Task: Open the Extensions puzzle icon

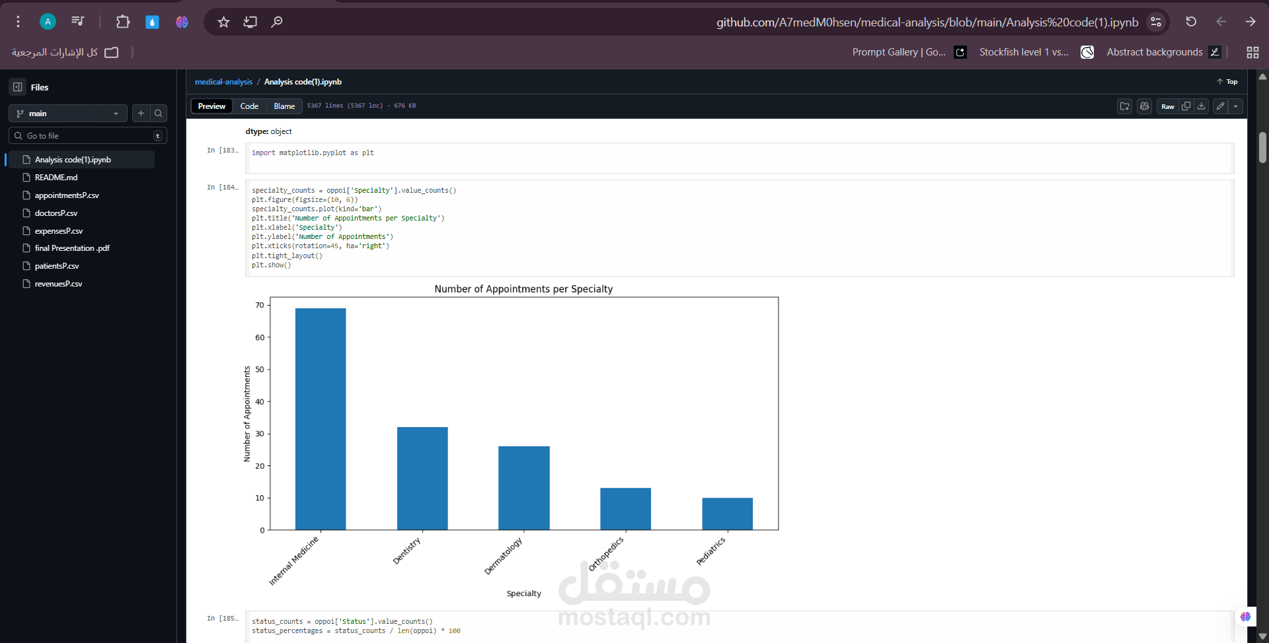Action: point(123,22)
